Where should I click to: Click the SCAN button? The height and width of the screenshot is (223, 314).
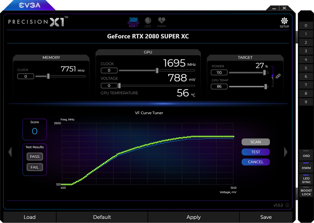click(x=256, y=142)
